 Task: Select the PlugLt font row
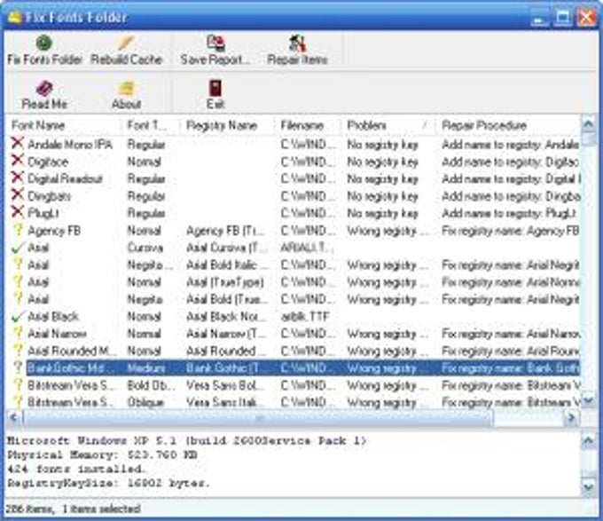(293, 213)
